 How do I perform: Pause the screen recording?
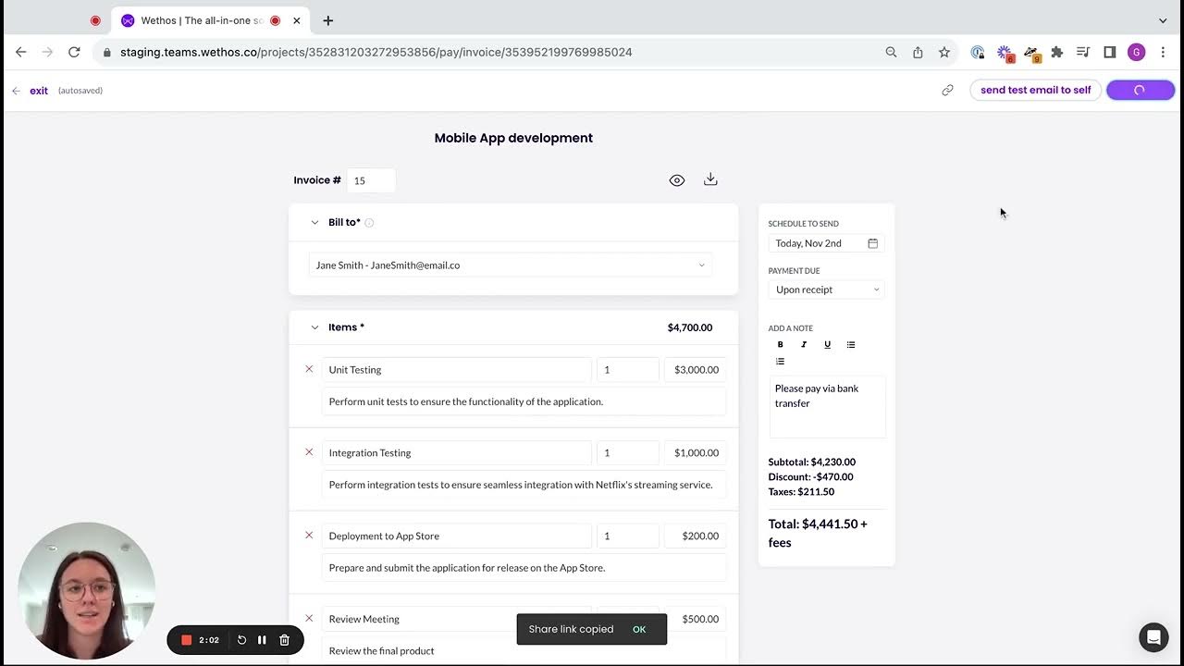(x=262, y=639)
